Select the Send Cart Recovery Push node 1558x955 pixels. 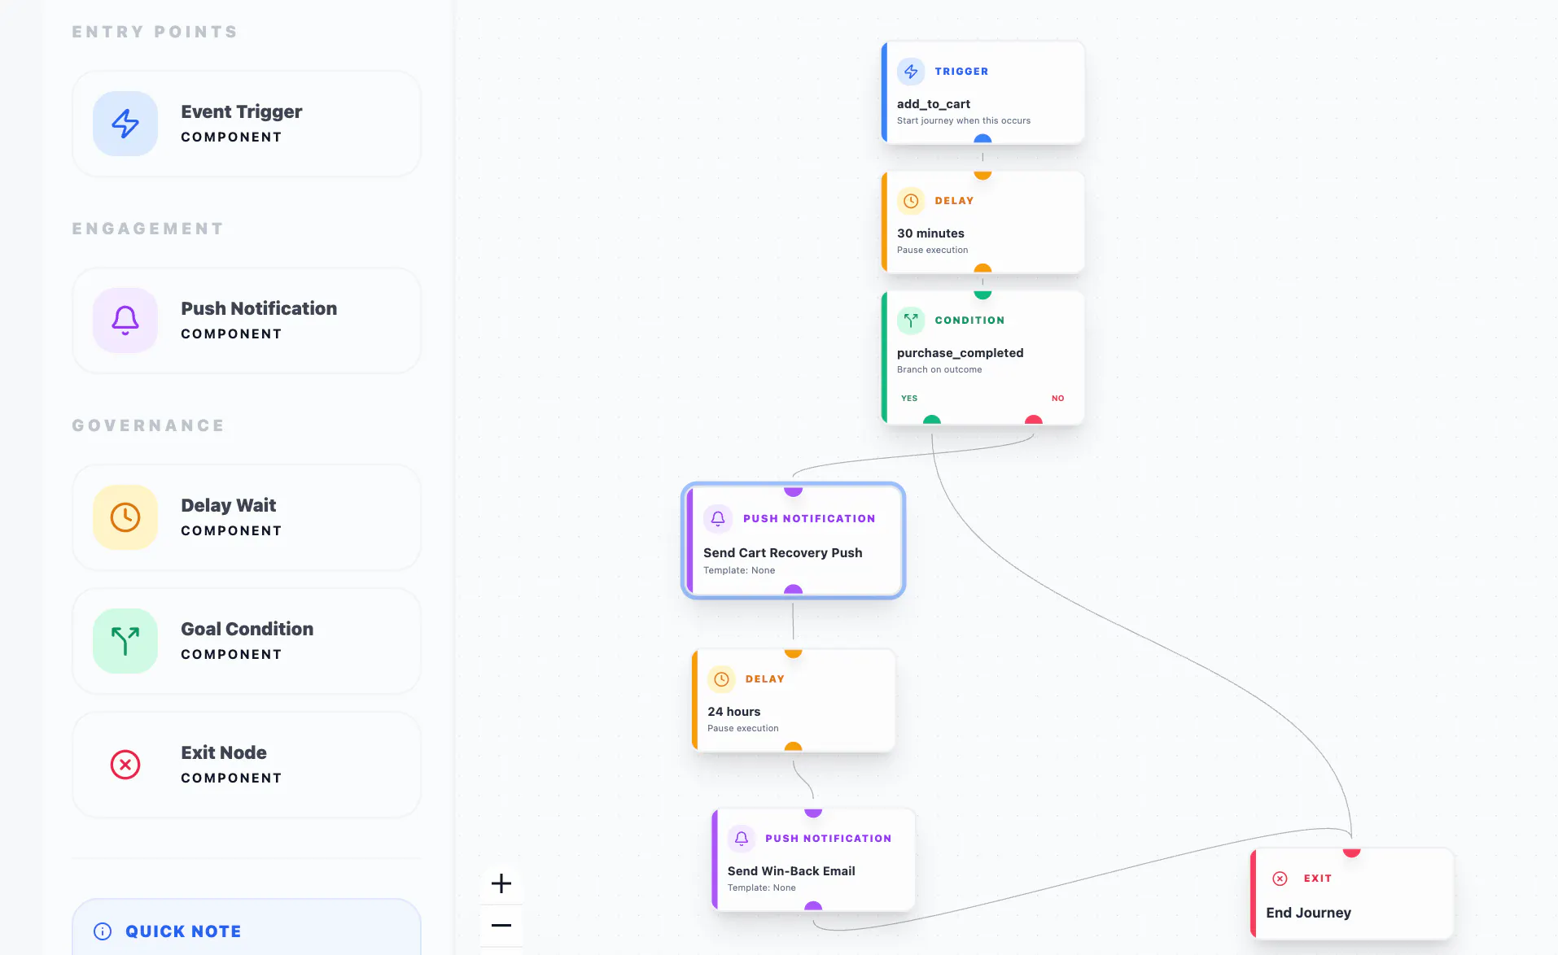click(794, 541)
